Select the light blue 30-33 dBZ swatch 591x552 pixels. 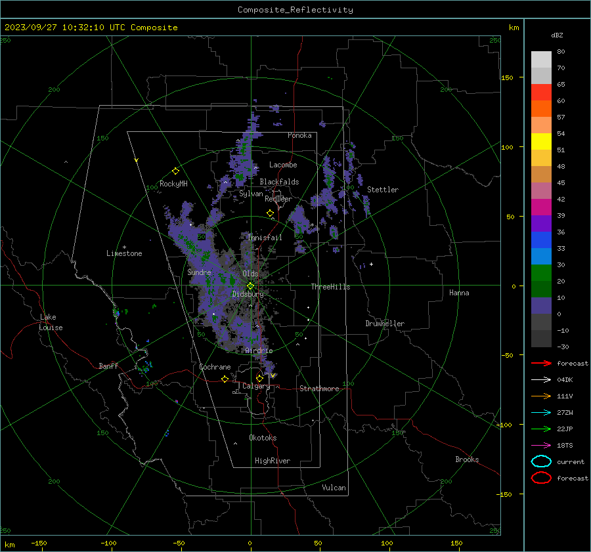pyautogui.click(x=541, y=257)
